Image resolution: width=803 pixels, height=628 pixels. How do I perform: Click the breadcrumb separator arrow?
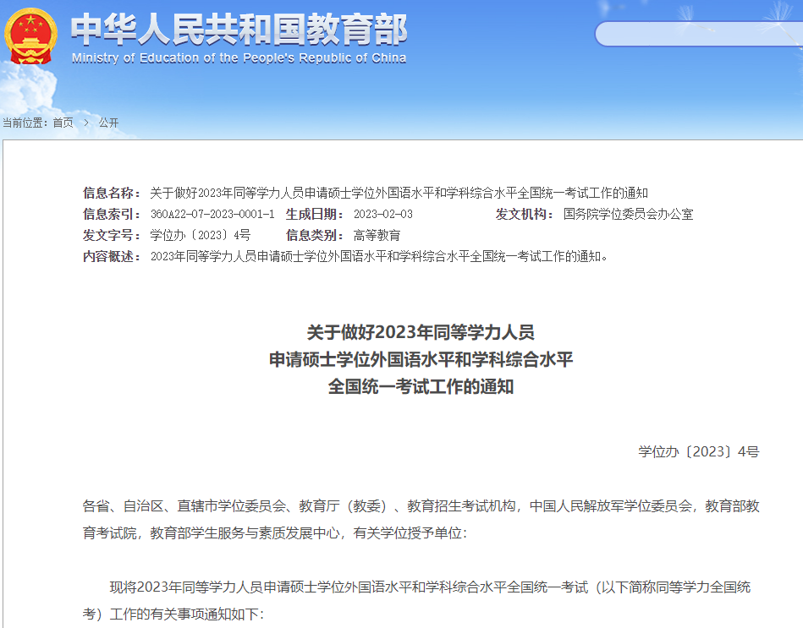(87, 122)
